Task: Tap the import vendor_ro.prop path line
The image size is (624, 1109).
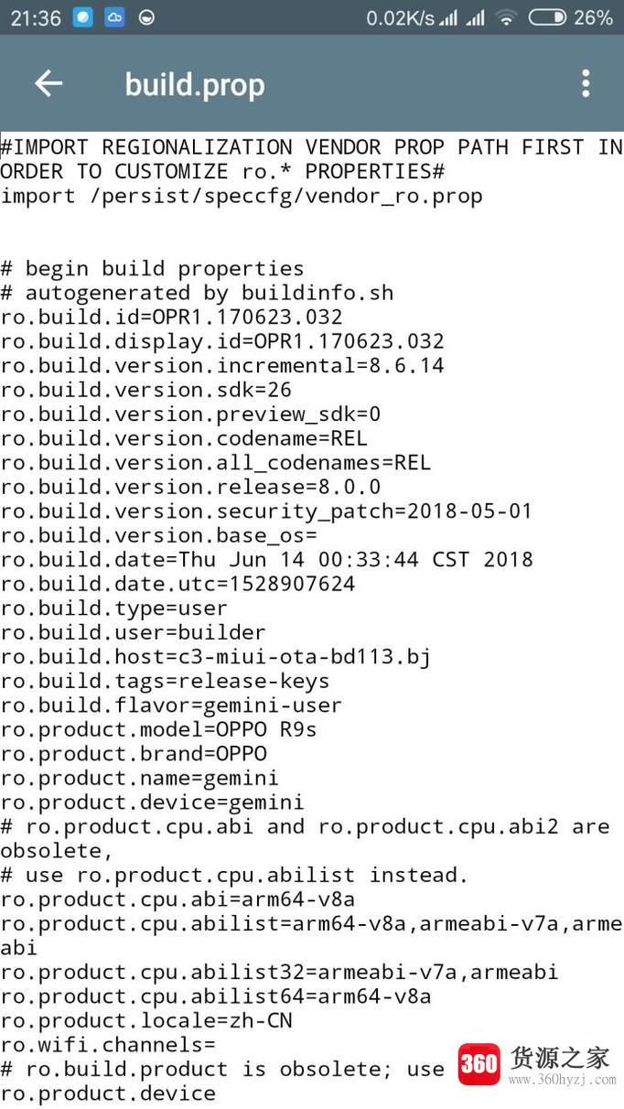Action: 242,196
